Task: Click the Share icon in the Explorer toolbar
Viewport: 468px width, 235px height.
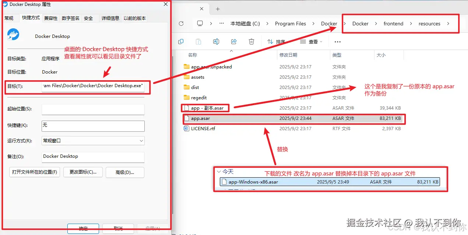Action: coord(234,42)
